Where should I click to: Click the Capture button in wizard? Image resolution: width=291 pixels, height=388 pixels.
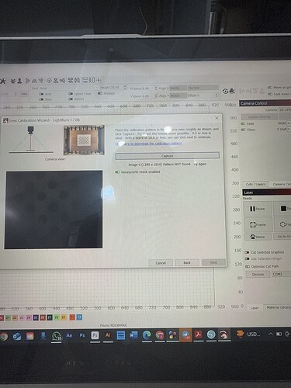168,156
